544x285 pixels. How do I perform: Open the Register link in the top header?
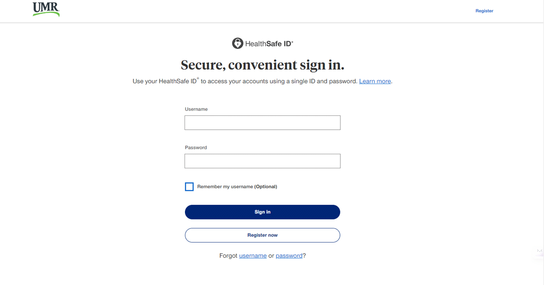pyautogui.click(x=484, y=11)
